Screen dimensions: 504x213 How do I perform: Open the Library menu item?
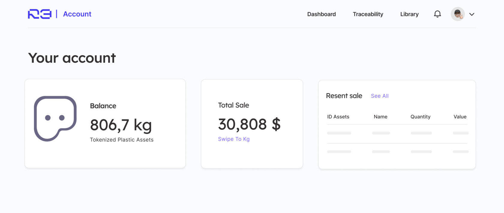point(409,14)
